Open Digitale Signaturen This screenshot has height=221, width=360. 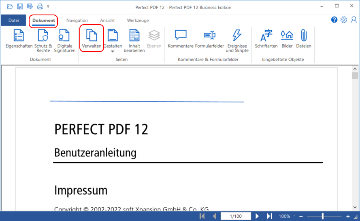coord(64,41)
